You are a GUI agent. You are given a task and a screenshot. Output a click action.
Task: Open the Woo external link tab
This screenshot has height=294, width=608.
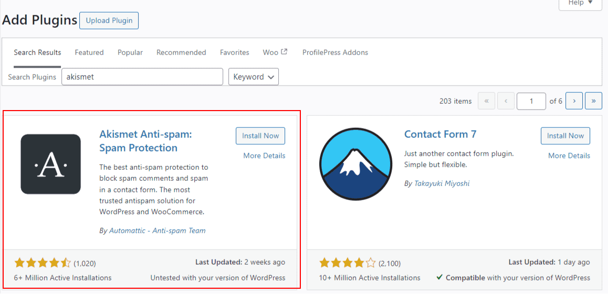point(275,52)
